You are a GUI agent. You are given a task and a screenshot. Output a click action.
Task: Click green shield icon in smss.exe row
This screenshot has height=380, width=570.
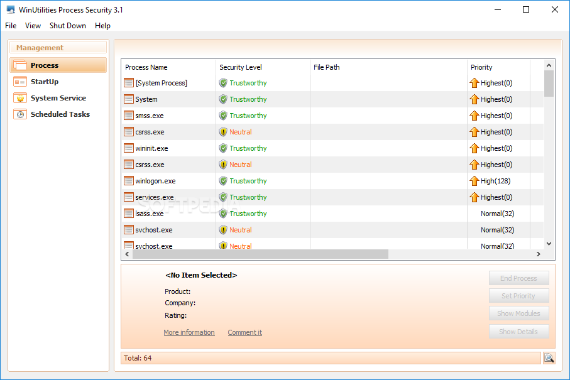[x=223, y=116]
